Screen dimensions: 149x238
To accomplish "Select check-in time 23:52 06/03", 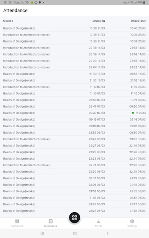I will [x=97, y=132].
